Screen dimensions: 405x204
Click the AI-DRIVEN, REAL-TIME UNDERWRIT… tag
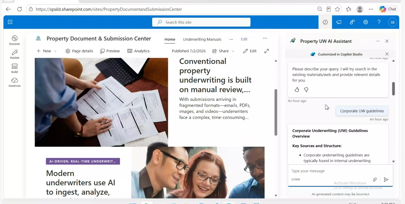click(83, 161)
